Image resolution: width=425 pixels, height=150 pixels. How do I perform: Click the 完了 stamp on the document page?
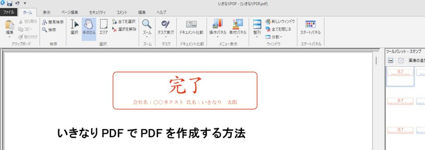click(185, 91)
